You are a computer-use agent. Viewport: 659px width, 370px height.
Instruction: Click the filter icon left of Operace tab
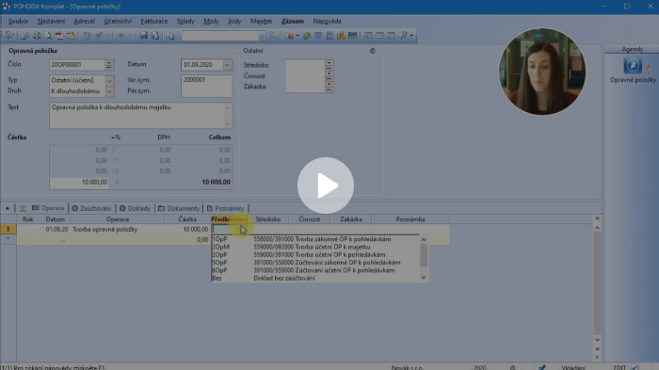(x=23, y=208)
